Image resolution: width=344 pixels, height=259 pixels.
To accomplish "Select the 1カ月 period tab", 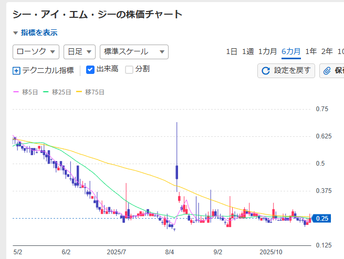I will 268,51.
